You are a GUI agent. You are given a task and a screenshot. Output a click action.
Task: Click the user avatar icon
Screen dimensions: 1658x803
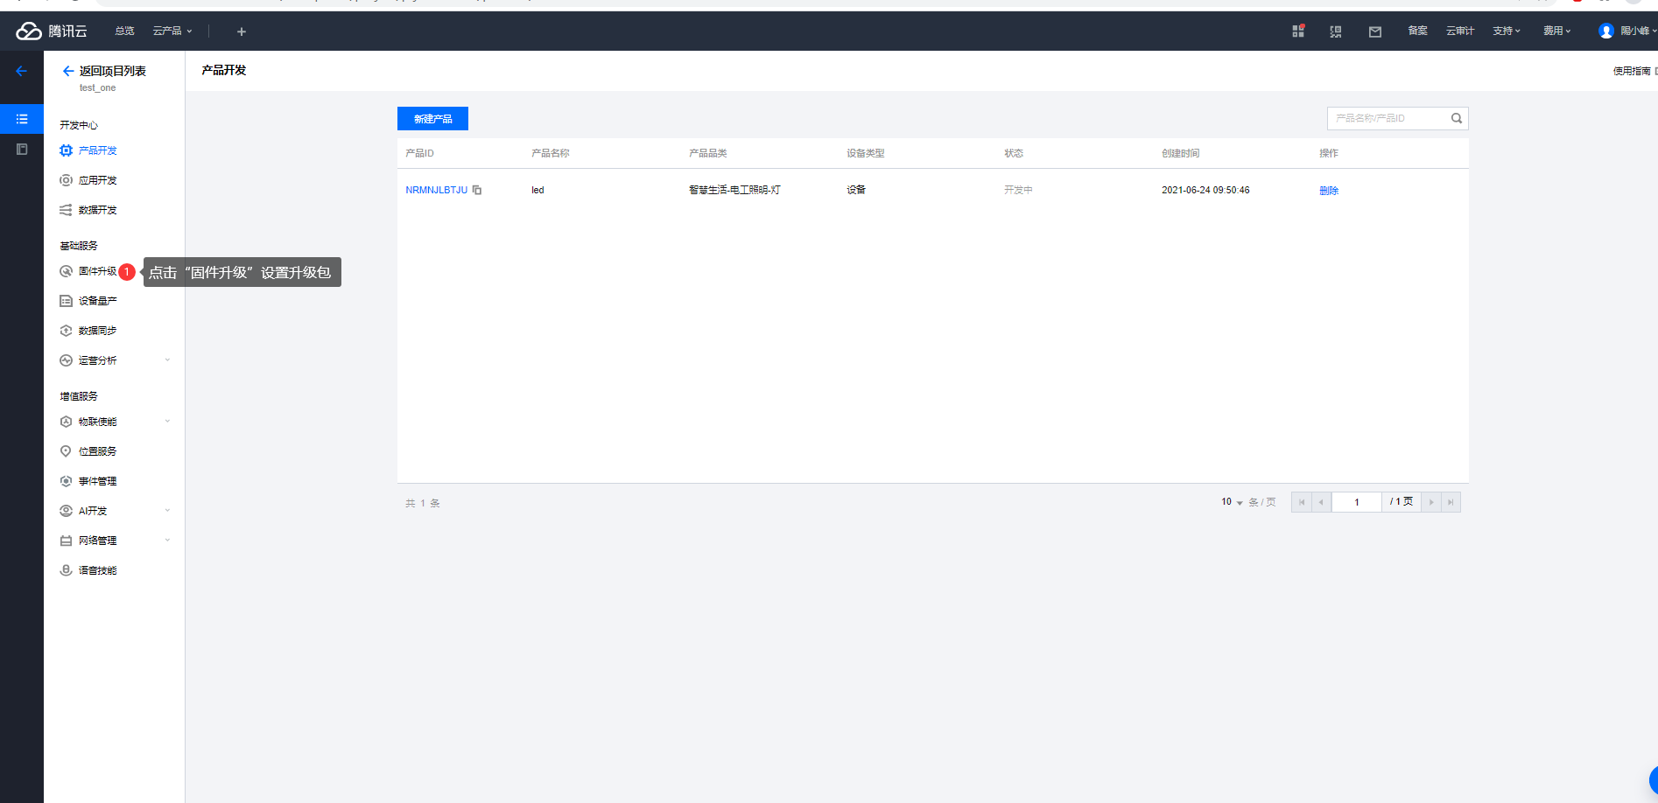[1606, 31]
